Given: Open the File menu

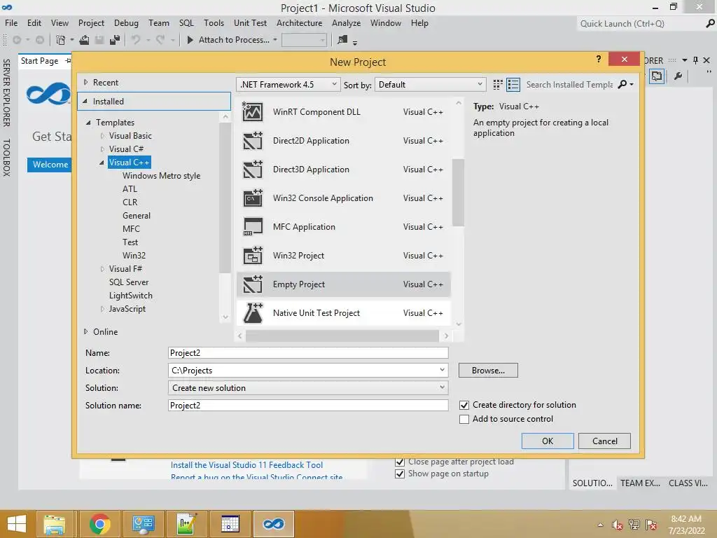Looking at the screenshot, I should coord(11,23).
